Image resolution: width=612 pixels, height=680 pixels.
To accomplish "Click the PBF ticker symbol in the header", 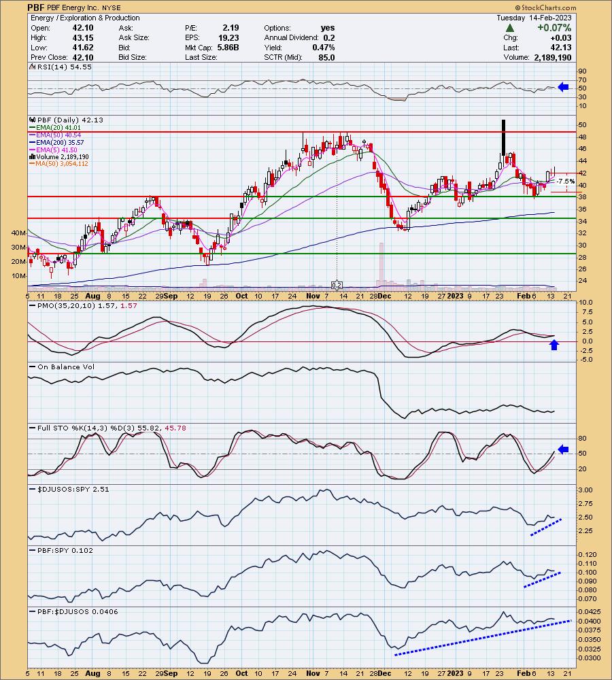I will coord(36,7).
